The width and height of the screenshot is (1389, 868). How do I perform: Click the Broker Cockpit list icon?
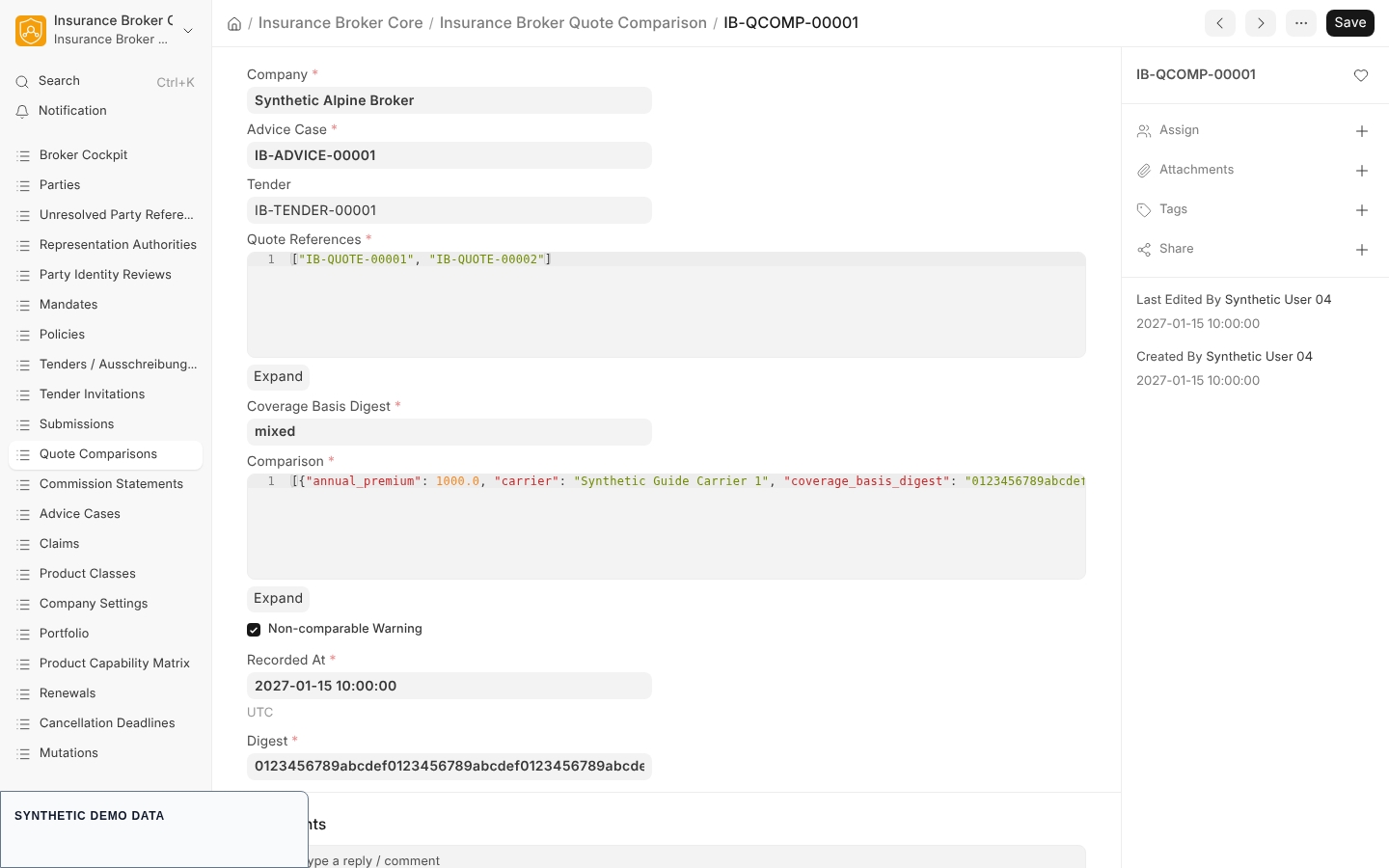coord(24,155)
